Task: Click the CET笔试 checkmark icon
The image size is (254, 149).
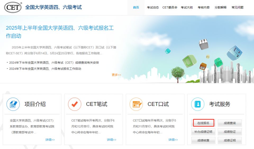Action: click(75, 104)
